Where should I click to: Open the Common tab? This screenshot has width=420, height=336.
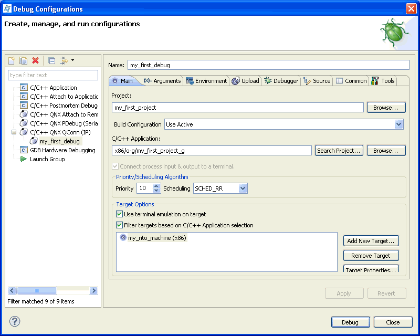click(351, 81)
